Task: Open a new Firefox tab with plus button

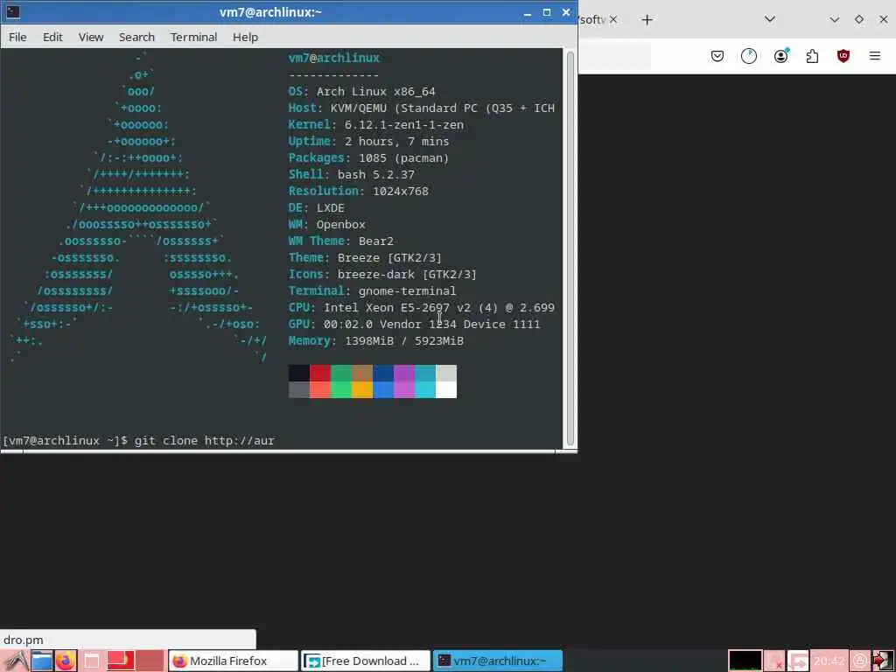Action: 647,20
